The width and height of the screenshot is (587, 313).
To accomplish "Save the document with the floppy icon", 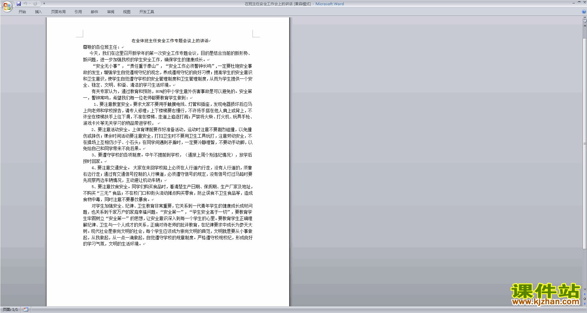I will pyautogui.click(x=19, y=4).
